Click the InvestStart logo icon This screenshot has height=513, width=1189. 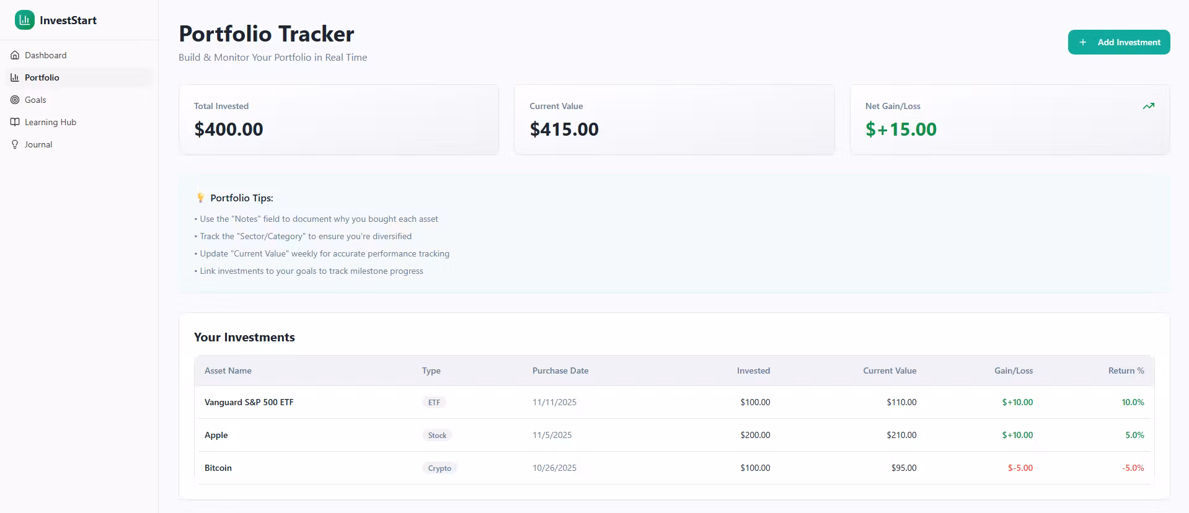(x=25, y=20)
